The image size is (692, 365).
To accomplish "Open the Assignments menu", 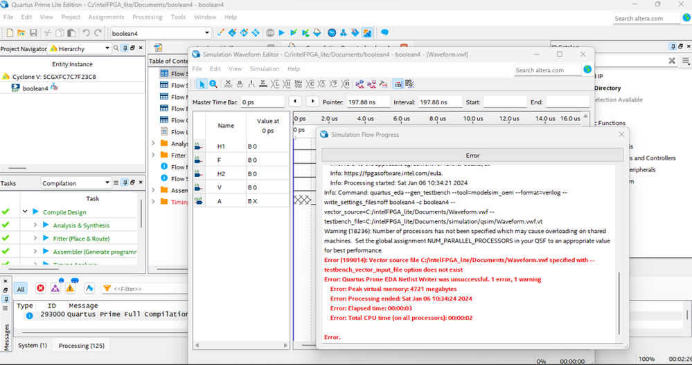I will (106, 17).
